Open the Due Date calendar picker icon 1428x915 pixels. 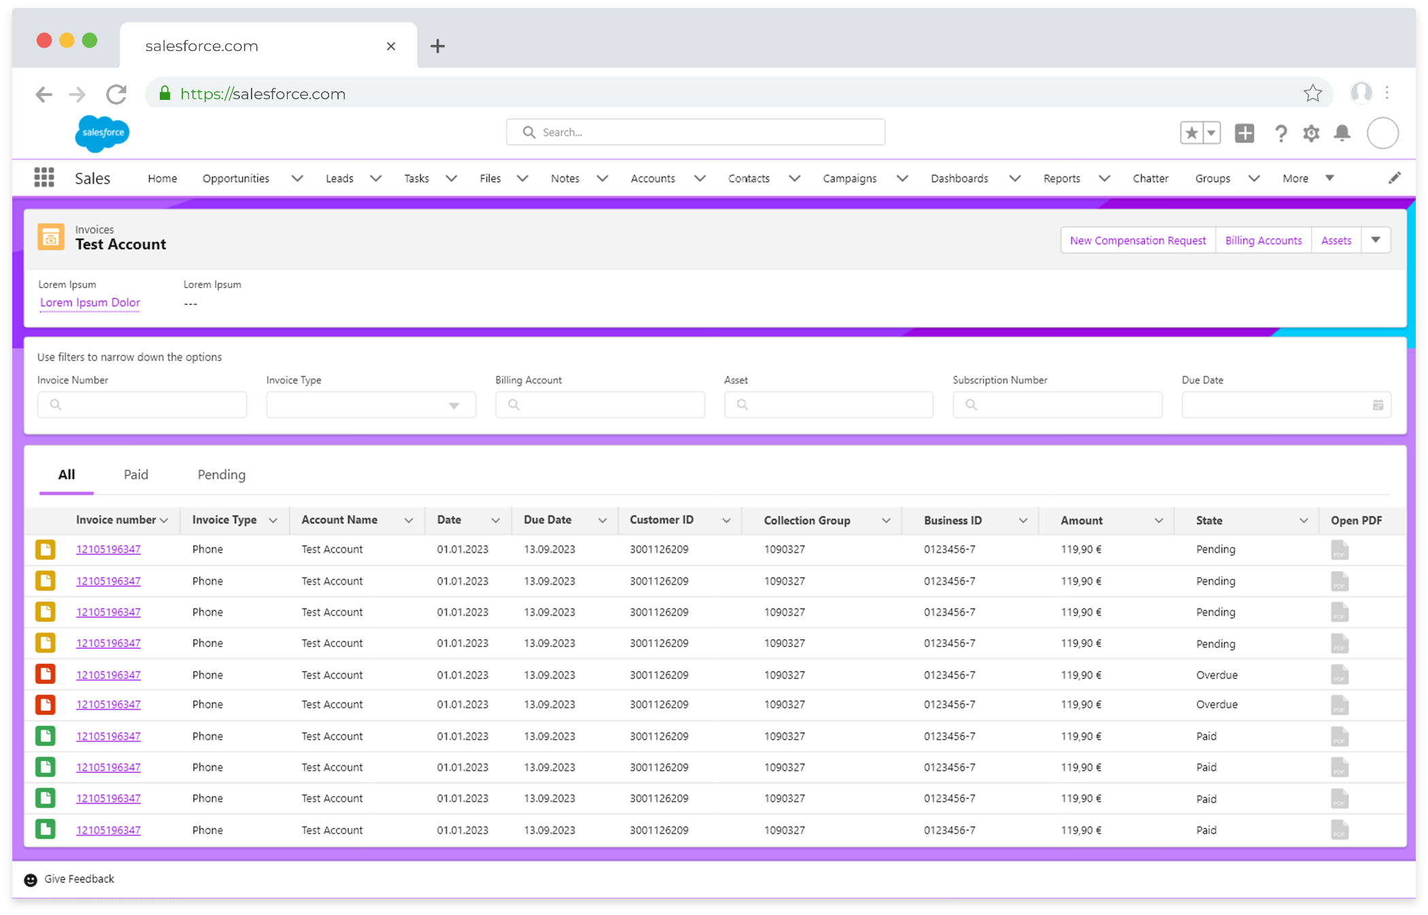1378,405
